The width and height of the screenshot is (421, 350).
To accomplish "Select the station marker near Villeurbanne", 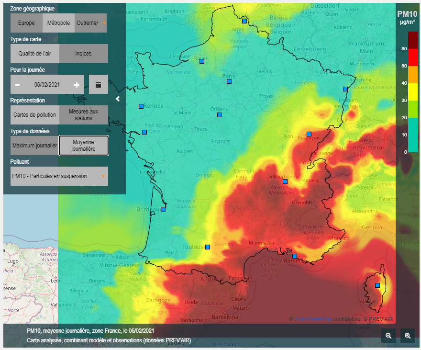I will click(x=285, y=181).
